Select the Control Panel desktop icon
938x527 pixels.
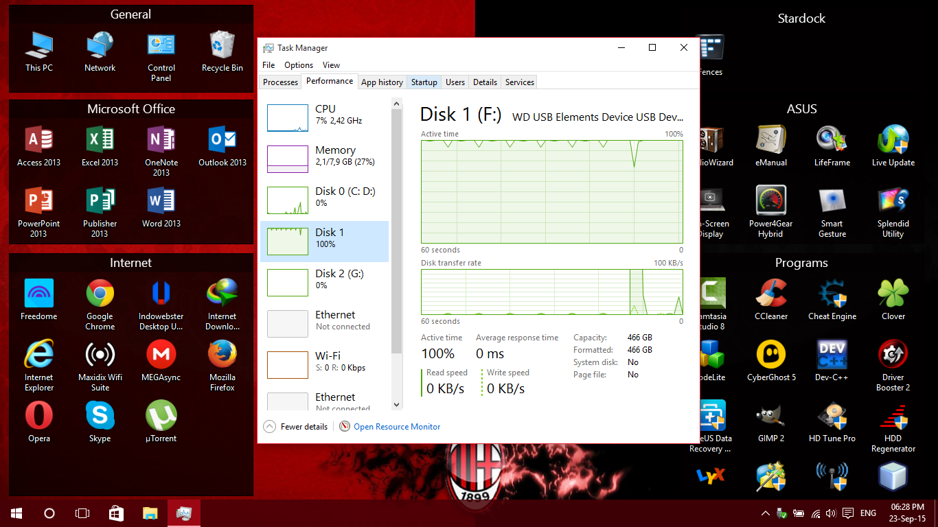[161, 56]
